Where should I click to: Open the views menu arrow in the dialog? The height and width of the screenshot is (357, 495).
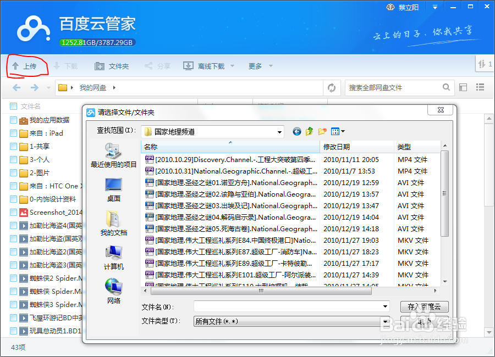point(342,131)
